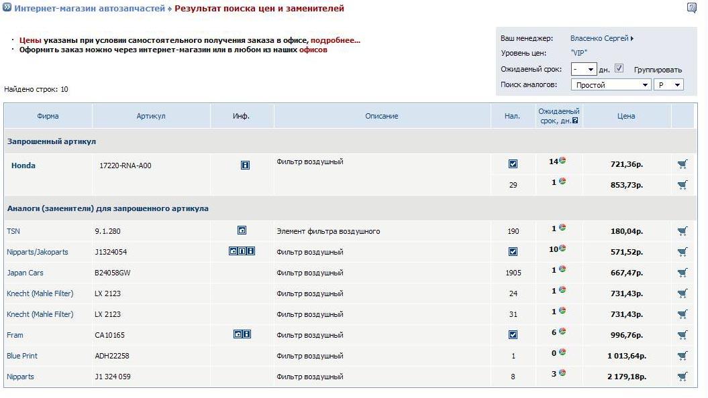Image resolution: width=708 pixels, height=398 pixels.
Task: Open photo icon in the TSN row
Action: 242,230
